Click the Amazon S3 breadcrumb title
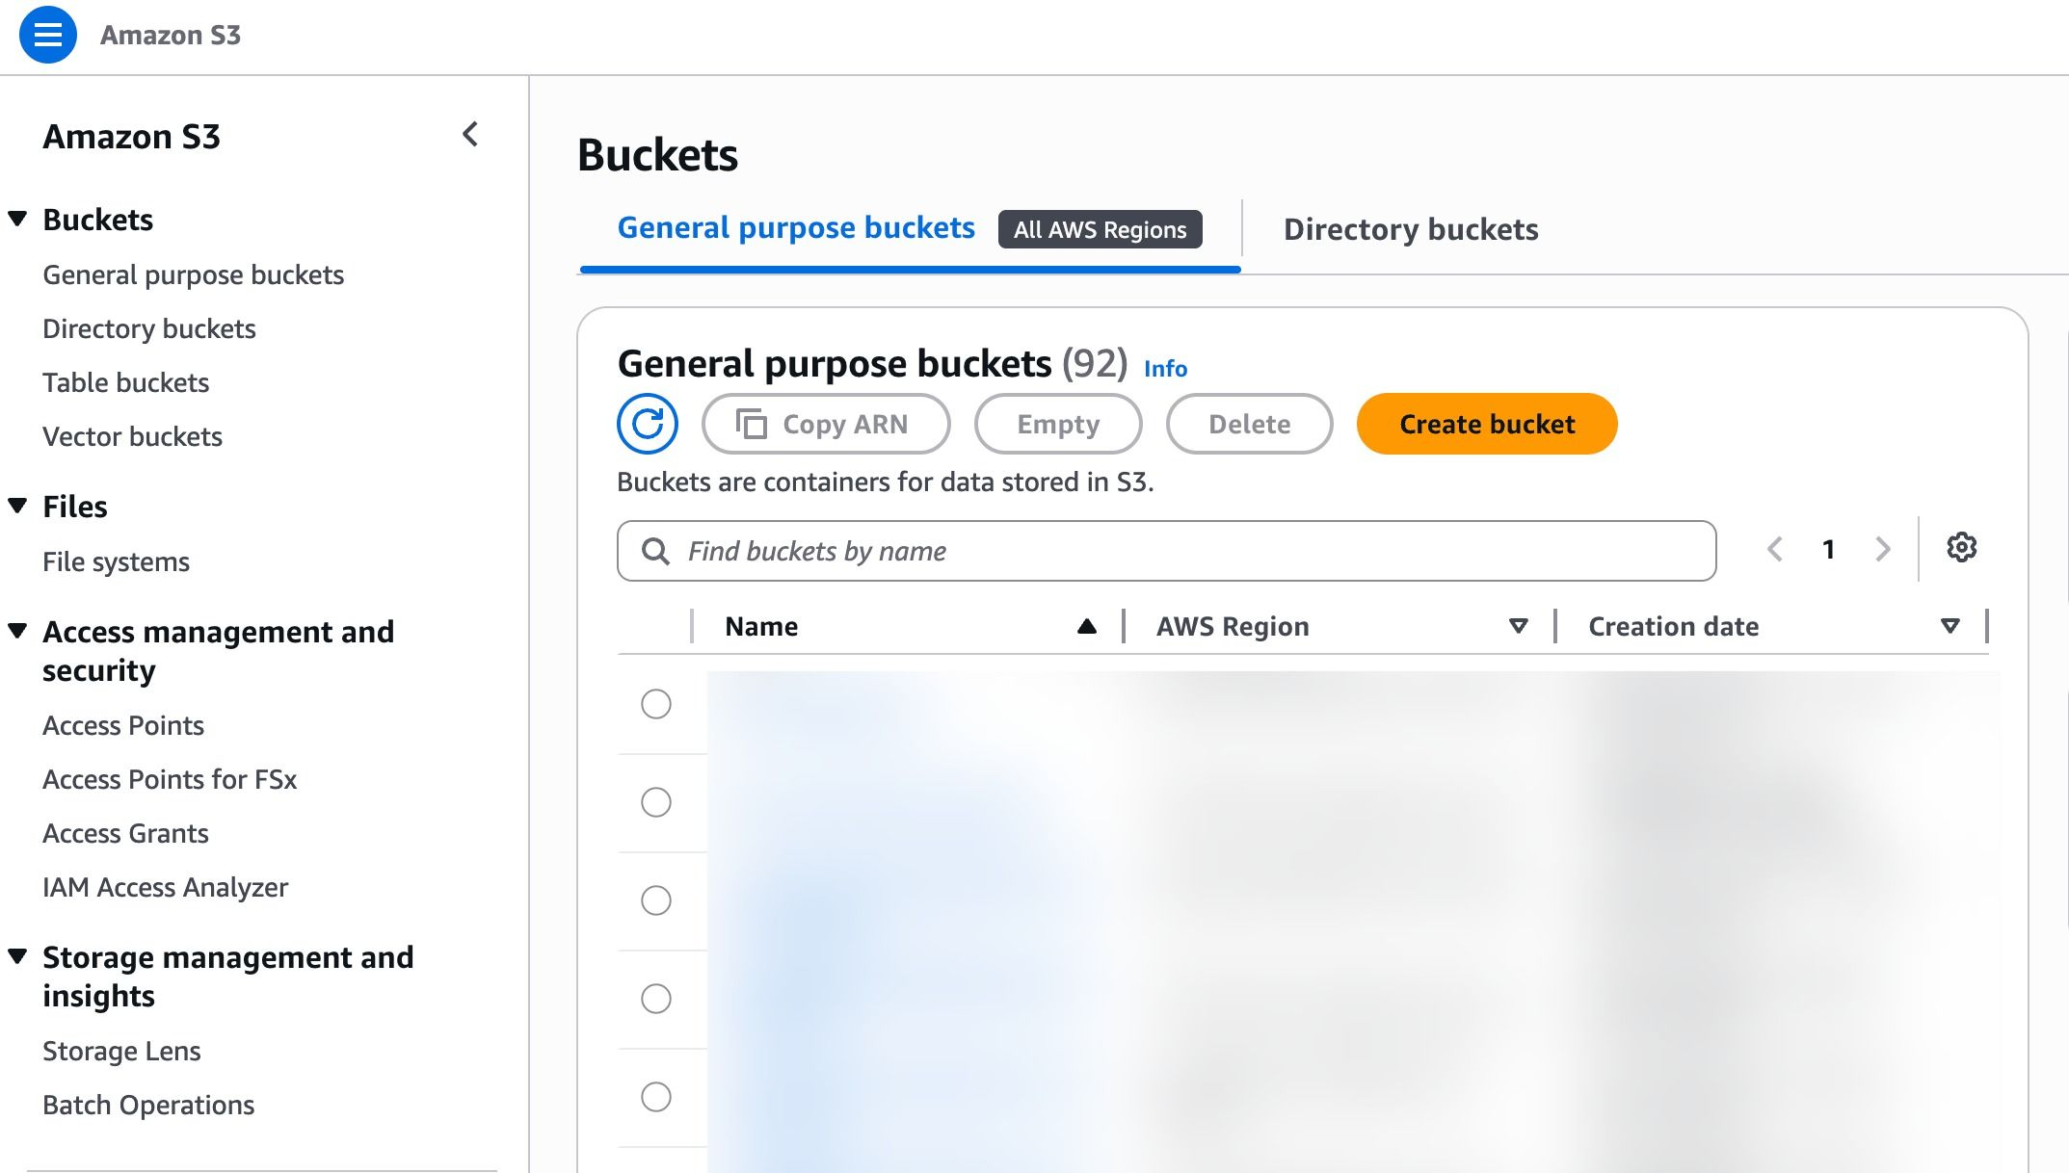Viewport: 2069px width, 1173px height. tap(171, 35)
